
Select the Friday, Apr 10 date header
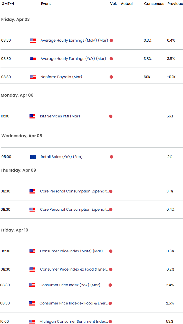pyautogui.click(x=14, y=230)
